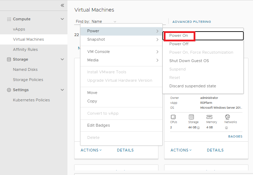The width and height of the screenshot is (253, 175).
Task: Open the left card's ACTIONS dropdown
Action: 91,150
